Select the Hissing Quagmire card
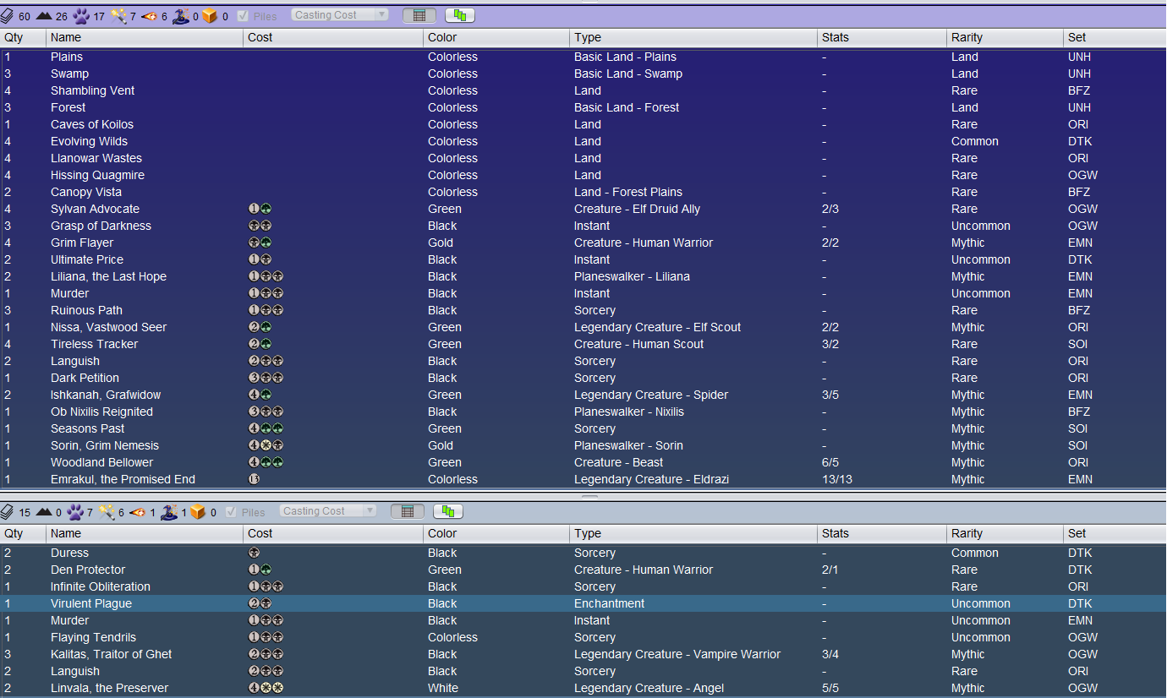The height and width of the screenshot is (698, 1167). point(583,175)
